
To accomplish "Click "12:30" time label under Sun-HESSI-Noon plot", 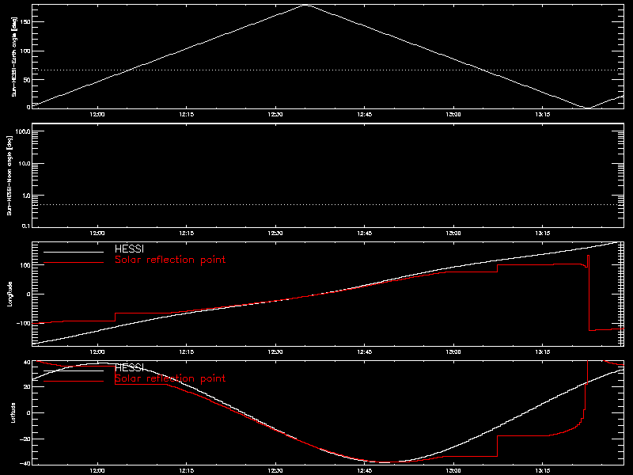I will pos(275,234).
